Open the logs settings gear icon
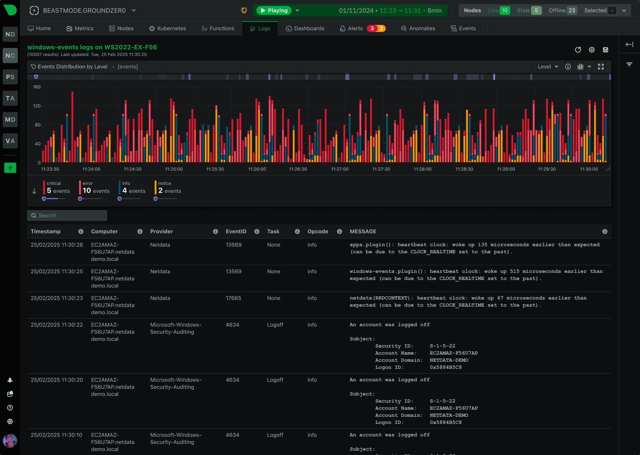Viewport: 640px width, 455px height. click(x=592, y=50)
